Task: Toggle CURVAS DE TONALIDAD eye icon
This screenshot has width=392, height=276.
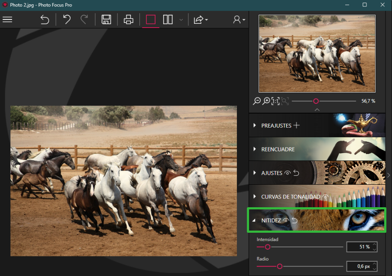Action: coord(325,196)
